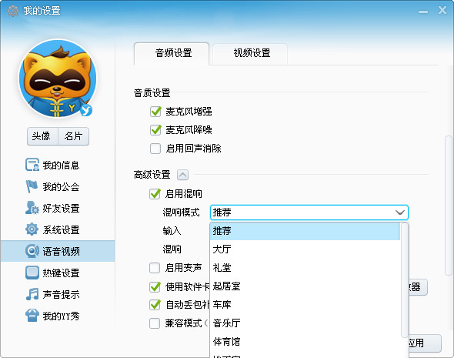Switch to 音频设置 tab
This screenshot has height=358, width=454.
pos(172,53)
